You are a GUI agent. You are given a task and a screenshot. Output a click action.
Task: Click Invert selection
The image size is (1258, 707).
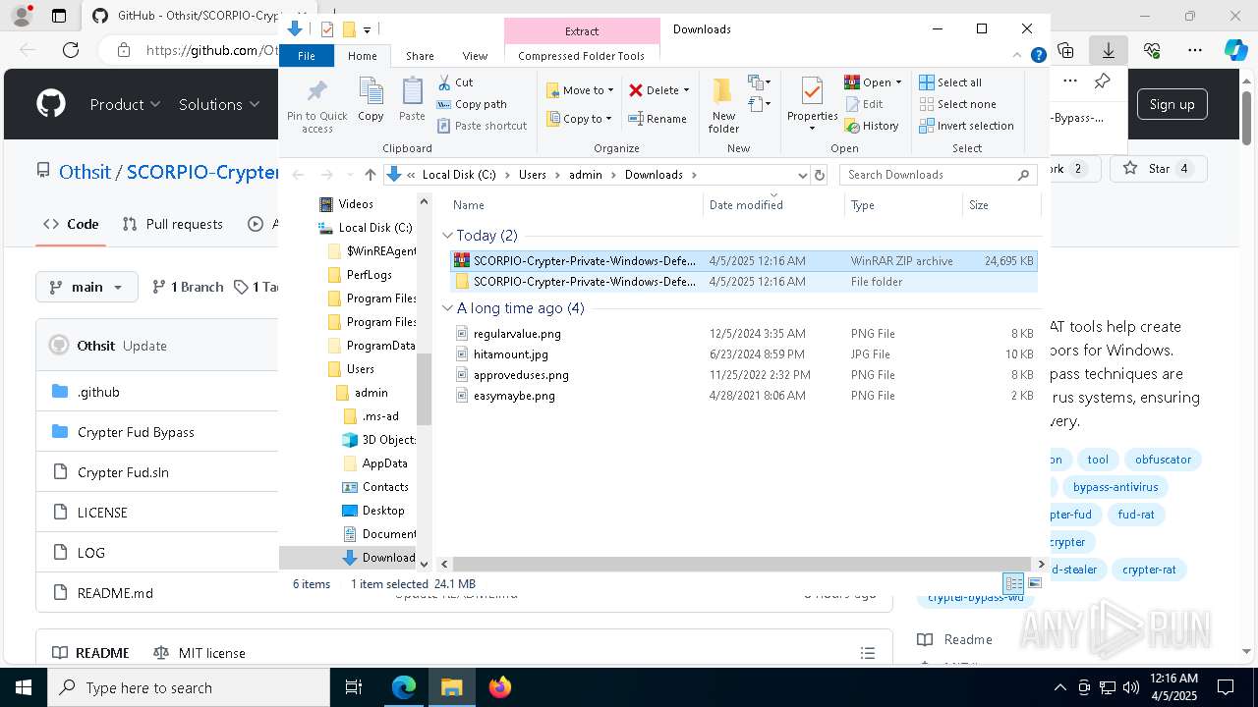pyautogui.click(x=966, y=126)
